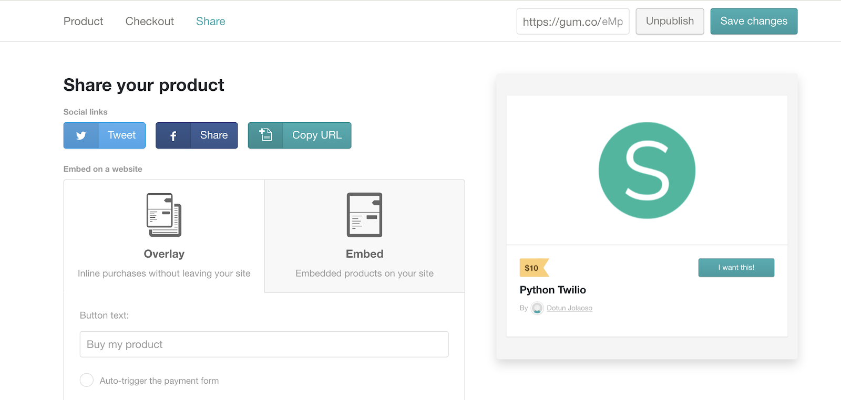Click the Share your product heading
The image size is (841, 400).
point(143,85)
